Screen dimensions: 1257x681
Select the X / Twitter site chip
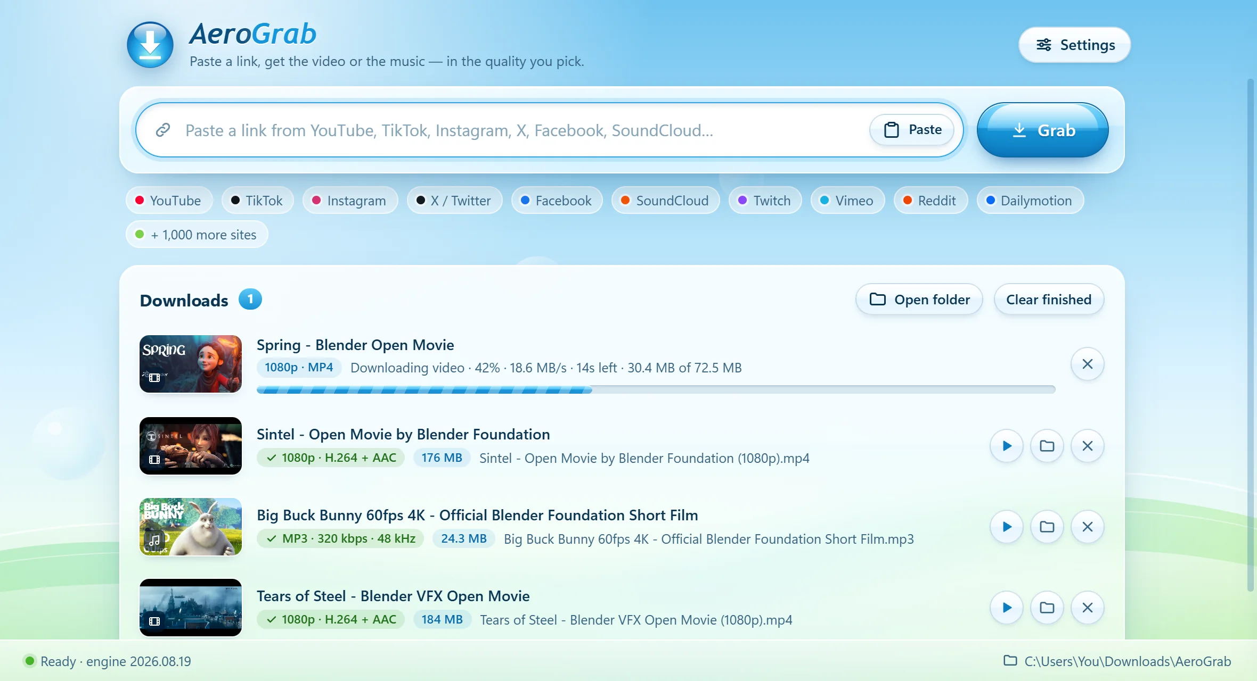[454, 200]
